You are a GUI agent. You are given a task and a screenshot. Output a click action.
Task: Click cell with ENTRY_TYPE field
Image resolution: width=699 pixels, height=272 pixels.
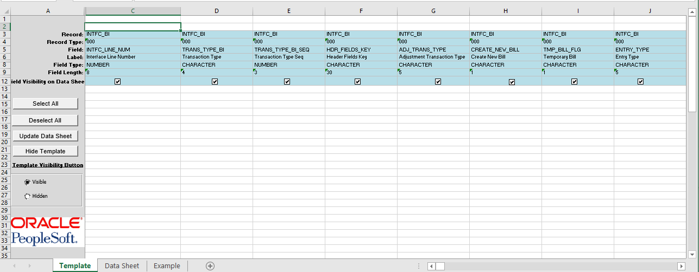pos(651,49)
